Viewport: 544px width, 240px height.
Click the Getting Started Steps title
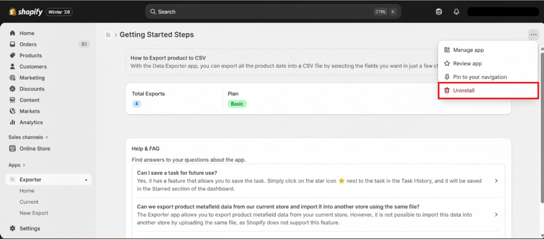[157, 35]
